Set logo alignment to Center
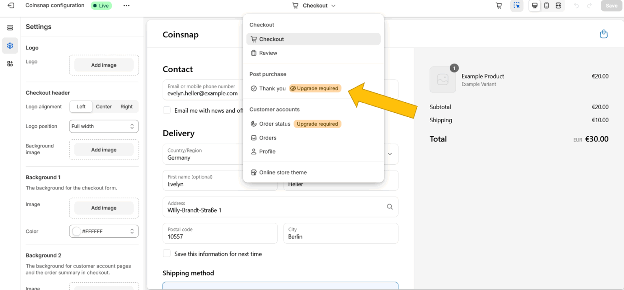The width and height of the screenshot is (624, 290). click(x=104, y=107)
